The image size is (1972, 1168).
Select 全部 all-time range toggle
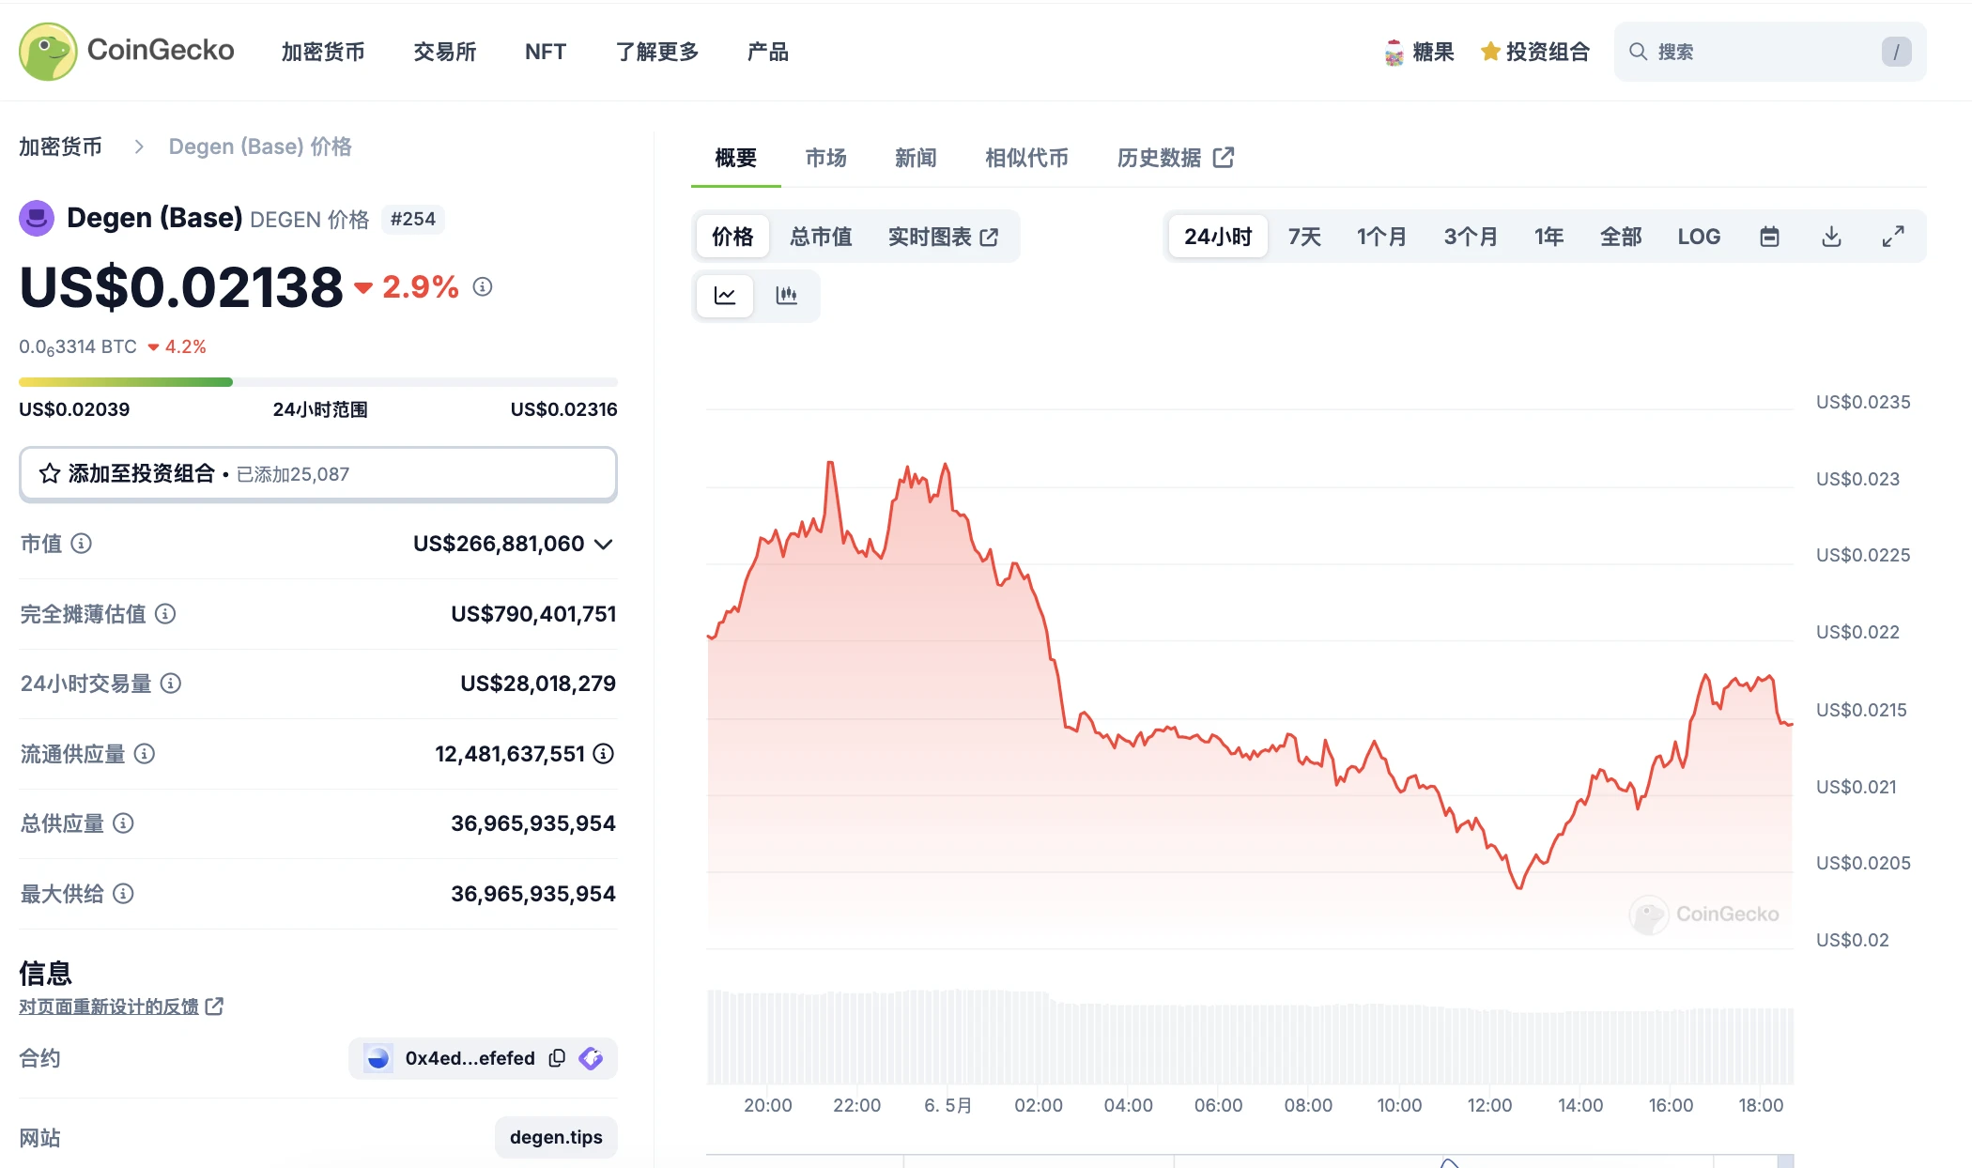coord(1617,234)
